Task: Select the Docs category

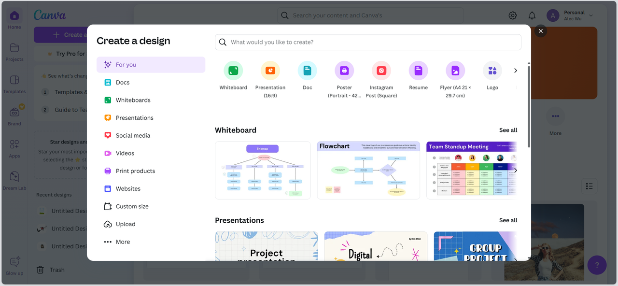Action: click(x=151, y=83)
